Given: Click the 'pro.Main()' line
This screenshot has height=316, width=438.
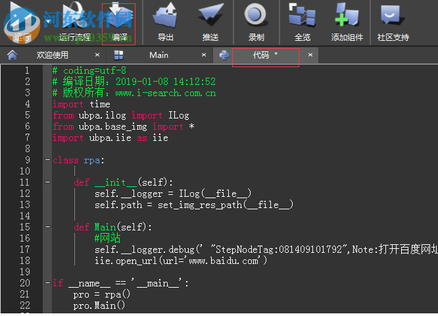Looking at the screenshot, I should tap(99, 305).
